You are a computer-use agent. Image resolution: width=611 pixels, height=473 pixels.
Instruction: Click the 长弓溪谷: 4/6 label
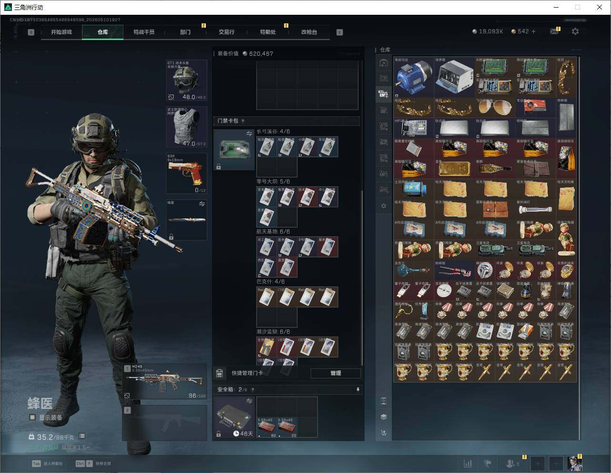(x=273, y=132)
